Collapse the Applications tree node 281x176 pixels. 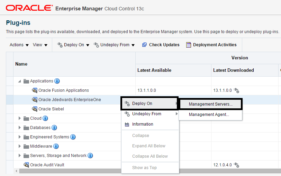(x=19, y=81)
